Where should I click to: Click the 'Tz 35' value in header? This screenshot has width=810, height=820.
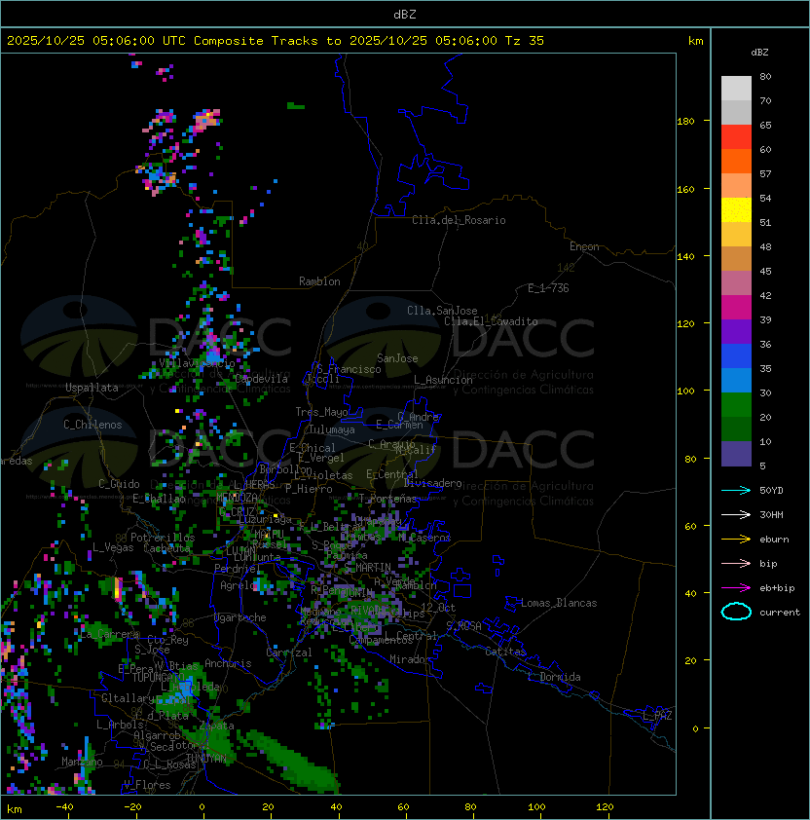[x=525, y=41]
